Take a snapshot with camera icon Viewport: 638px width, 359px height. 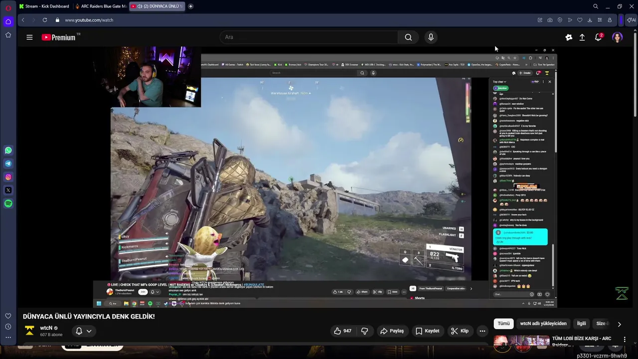550,20
